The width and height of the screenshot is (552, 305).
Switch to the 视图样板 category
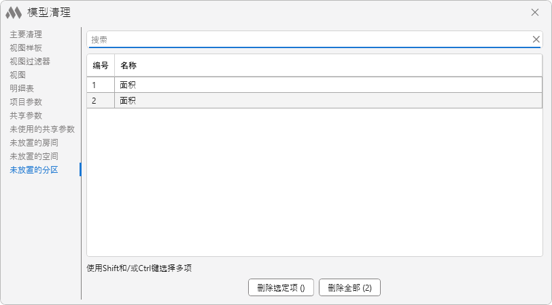pyautogui.click(x=26, y=47)
